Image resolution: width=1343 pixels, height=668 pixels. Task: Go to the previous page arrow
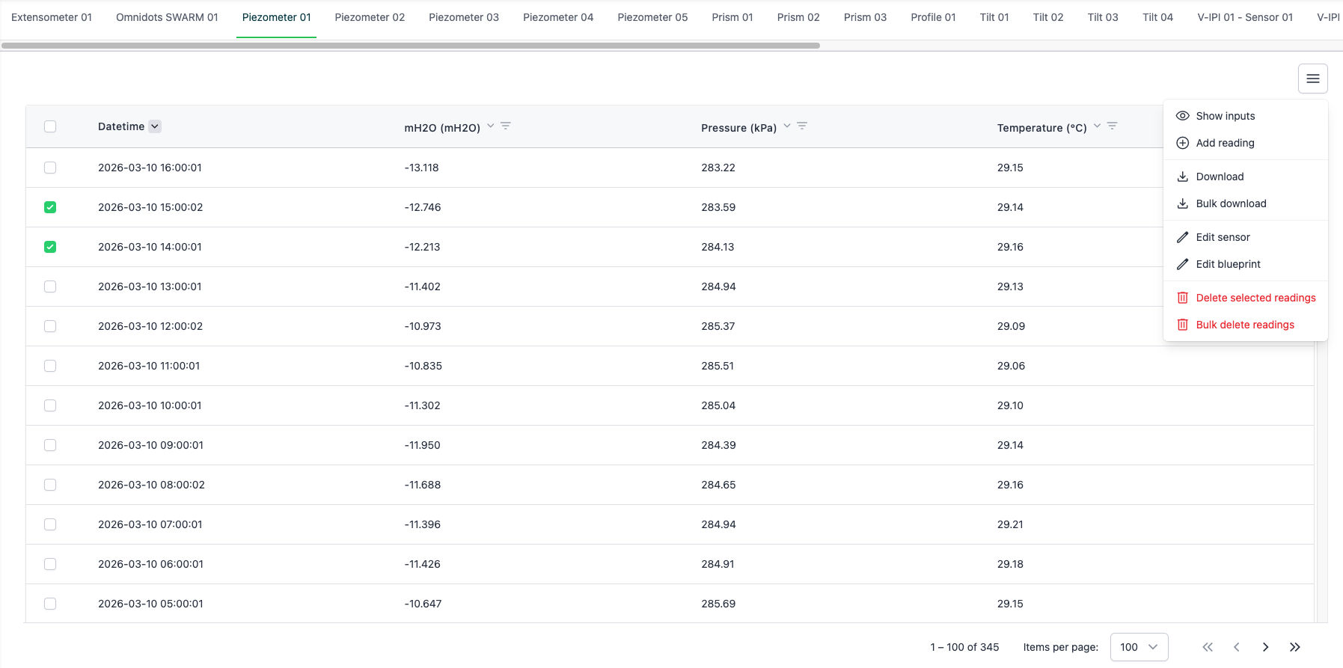(1237, 647)
